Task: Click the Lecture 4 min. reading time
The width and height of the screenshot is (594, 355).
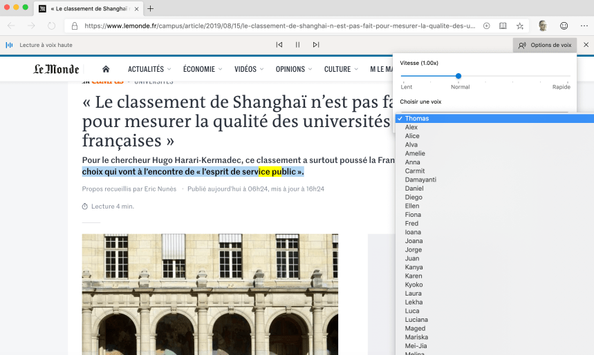Action: (x=108, y=207)
